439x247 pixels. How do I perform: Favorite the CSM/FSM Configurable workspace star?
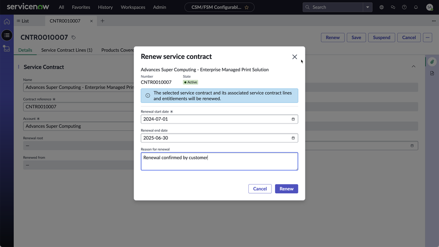(x=247, y=7)
